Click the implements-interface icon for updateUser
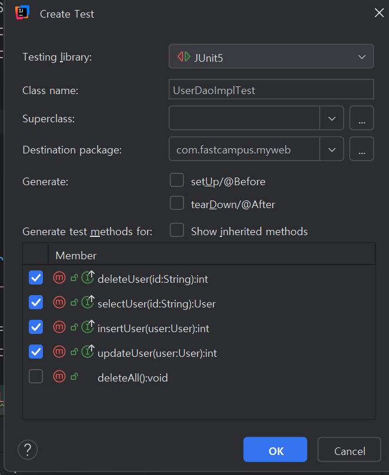Viewport: 389px width, 475px height. [88, 352]
